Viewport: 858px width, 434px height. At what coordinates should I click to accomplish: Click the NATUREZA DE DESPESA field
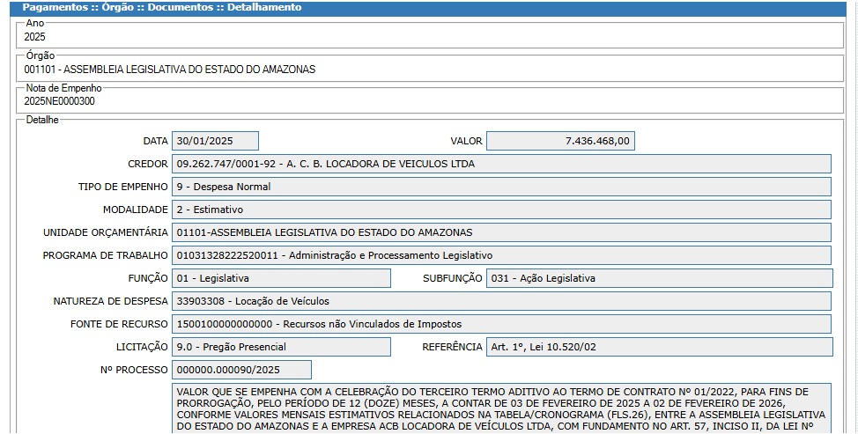pyautogui.click(x=501, y=301)
